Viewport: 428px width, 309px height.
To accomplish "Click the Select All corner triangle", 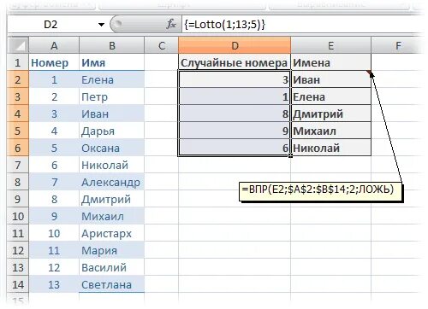I will click(18, 45).
